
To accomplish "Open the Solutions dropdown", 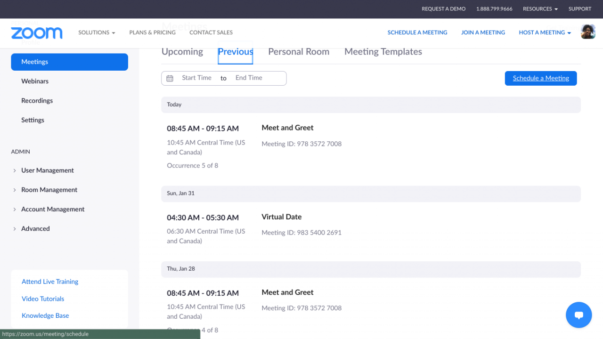I will point(97,32).
